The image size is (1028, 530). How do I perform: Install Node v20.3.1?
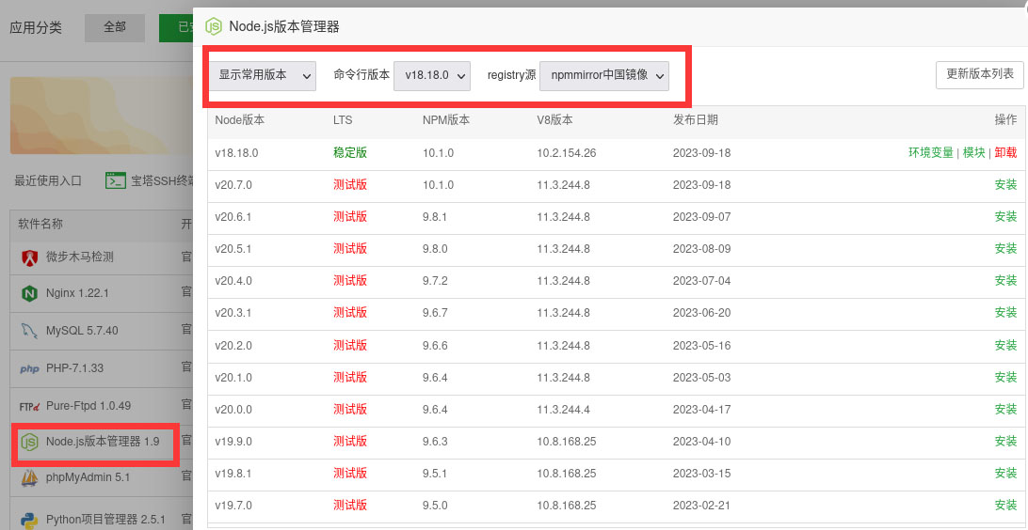coord(1005,313)
